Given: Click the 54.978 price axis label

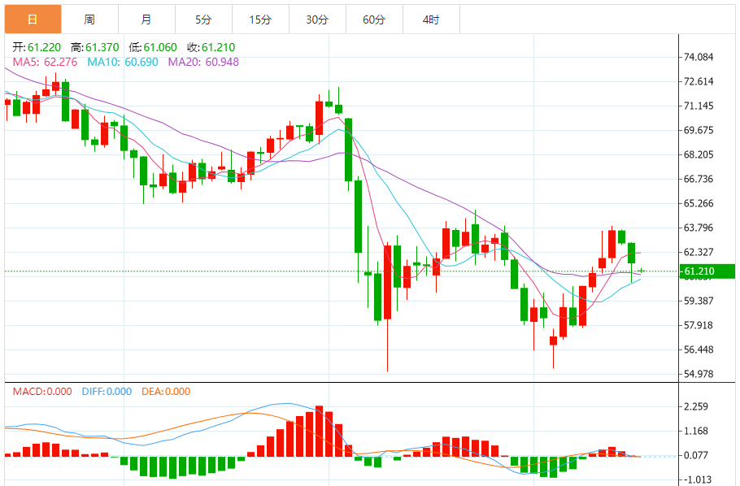Looking at the screenshot, I should click(699, 374).
